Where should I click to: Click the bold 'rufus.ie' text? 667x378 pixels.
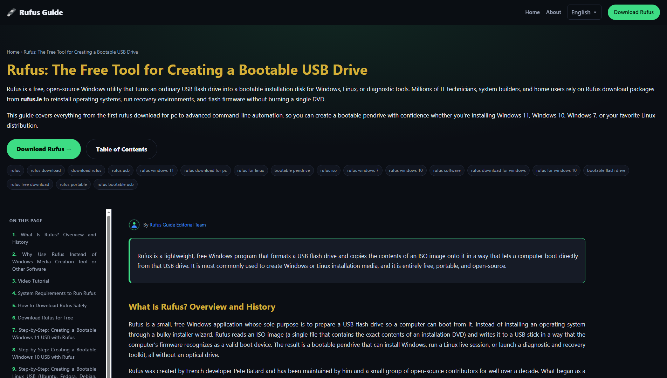31,99
